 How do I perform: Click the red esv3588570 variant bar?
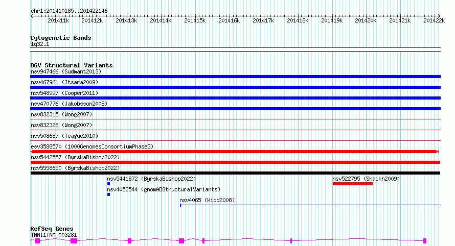pyautogui.click(x=235, y=152)
